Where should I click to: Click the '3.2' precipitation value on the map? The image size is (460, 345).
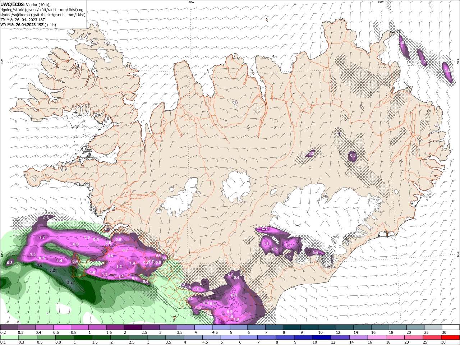pyautogui.click(x=52, y=270)
